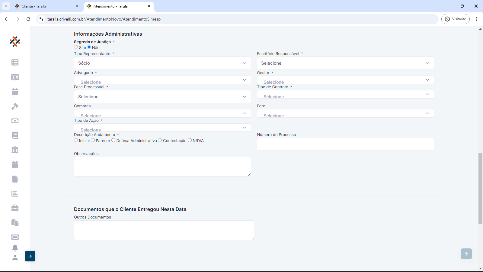The image size is (483, 272).
Task: Click the briefcase icon in the sidebar
Action: [15, 208]
